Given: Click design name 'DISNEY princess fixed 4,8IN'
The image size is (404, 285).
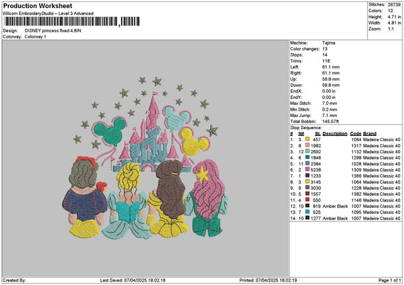Looking at the screenshot, I should (53, 31).
